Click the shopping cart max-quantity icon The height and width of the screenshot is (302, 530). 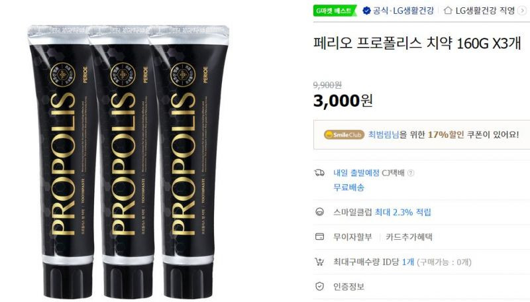[x=319, y=262]
